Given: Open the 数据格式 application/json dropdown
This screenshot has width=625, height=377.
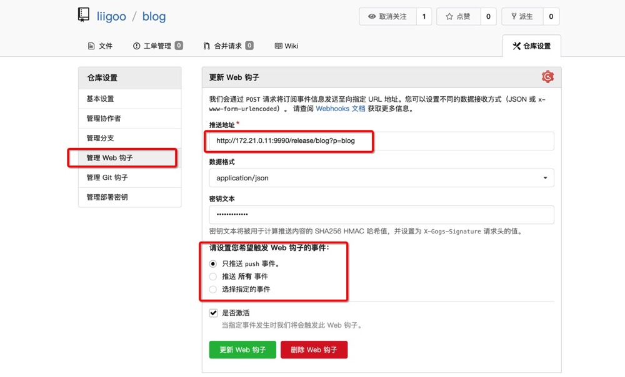Looking at the screenshot, I should point(381,178).
